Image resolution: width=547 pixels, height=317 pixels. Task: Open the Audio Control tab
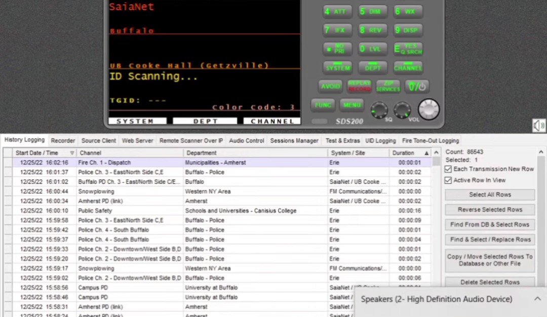(x=246, y=141)
